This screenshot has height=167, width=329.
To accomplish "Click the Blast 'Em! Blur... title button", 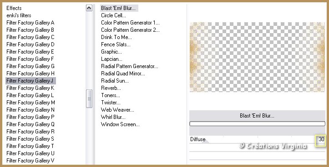I will 257,116.
